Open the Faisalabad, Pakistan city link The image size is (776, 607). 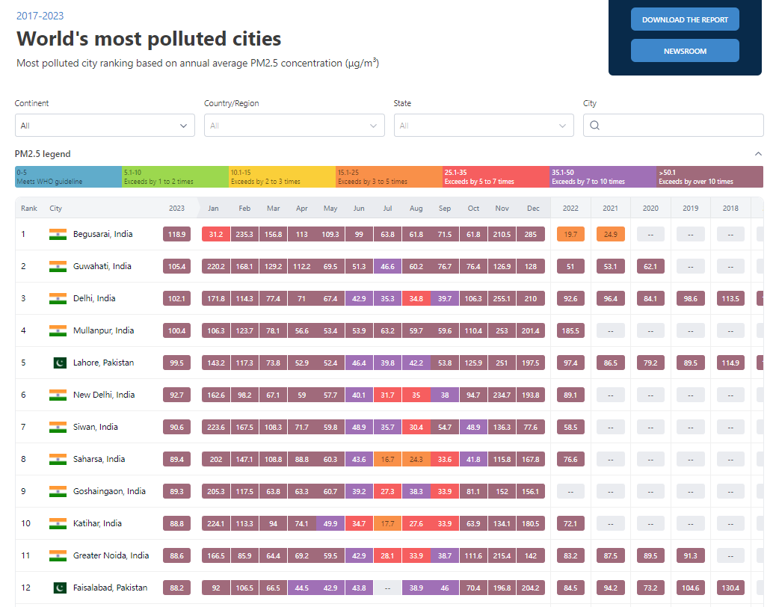pos(111,588)
